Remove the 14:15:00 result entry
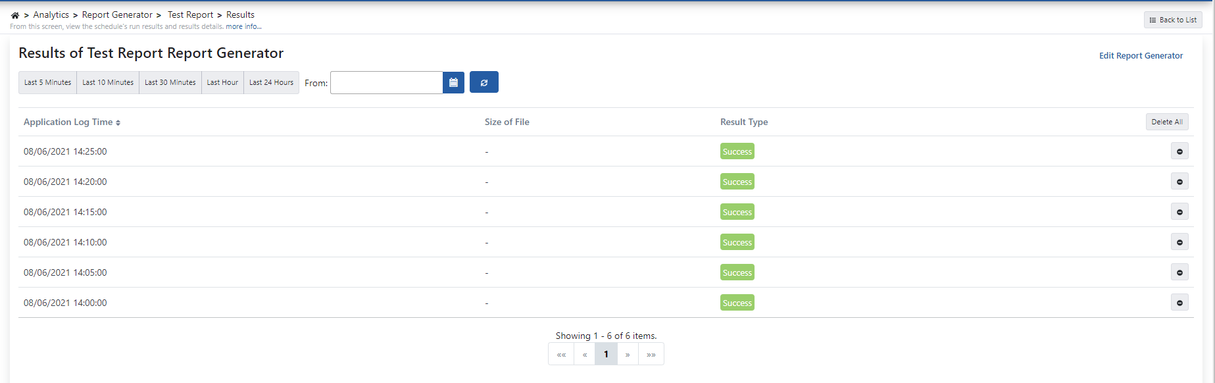Screen dimensions: 1215x383 [x=1179, y=212]
